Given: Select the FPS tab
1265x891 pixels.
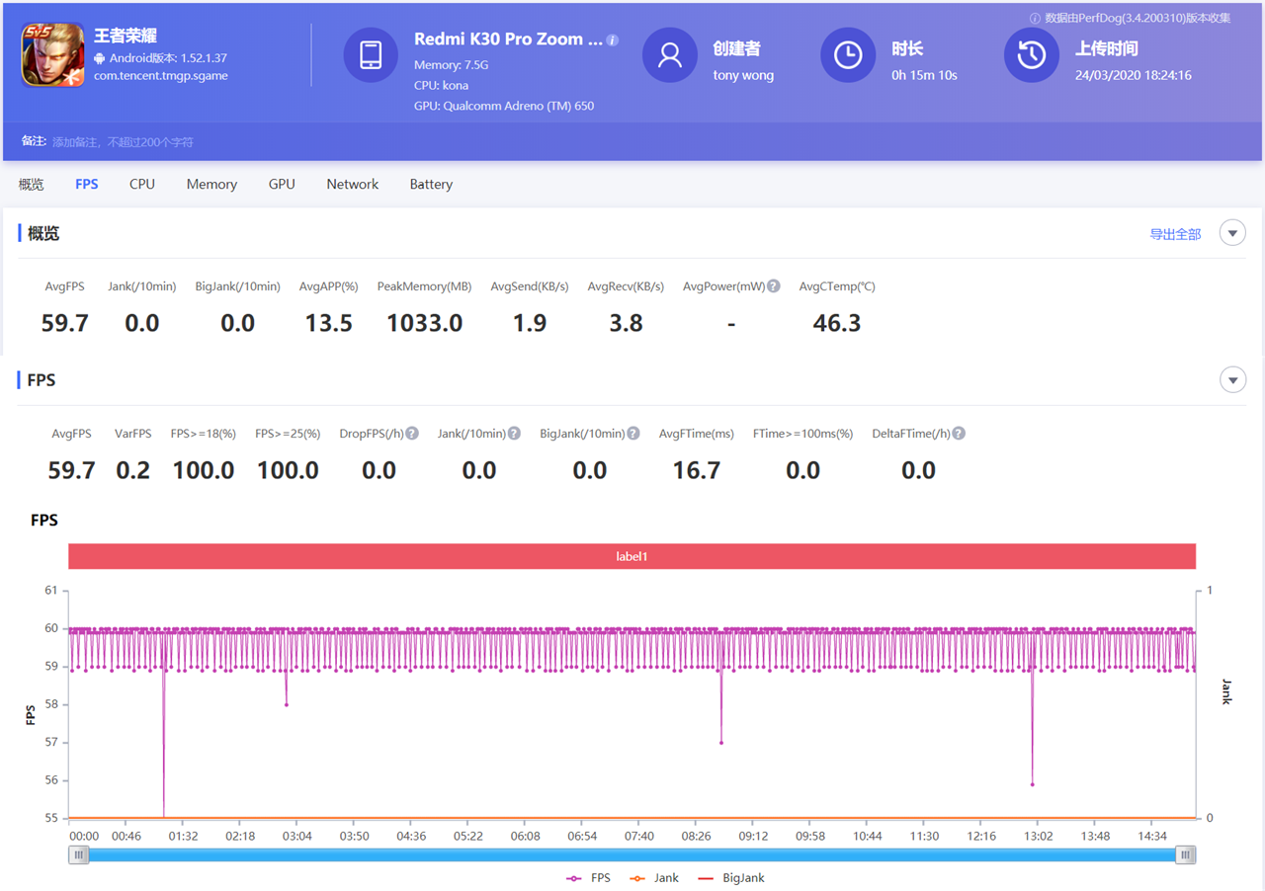Looking at the screenshot, I should click(x=87, y=185).
